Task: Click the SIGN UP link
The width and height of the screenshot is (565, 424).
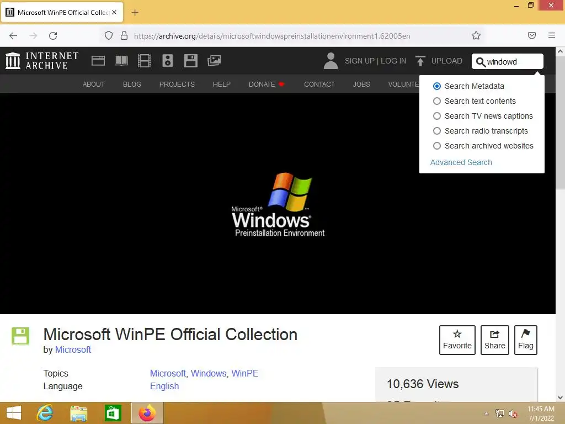Action: 359,61
